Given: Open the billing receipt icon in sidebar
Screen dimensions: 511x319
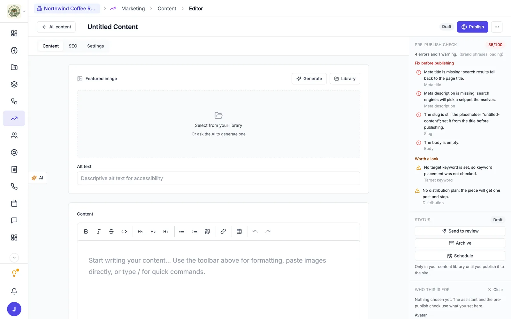Looking at the screenshot, I should coord(14,169).
